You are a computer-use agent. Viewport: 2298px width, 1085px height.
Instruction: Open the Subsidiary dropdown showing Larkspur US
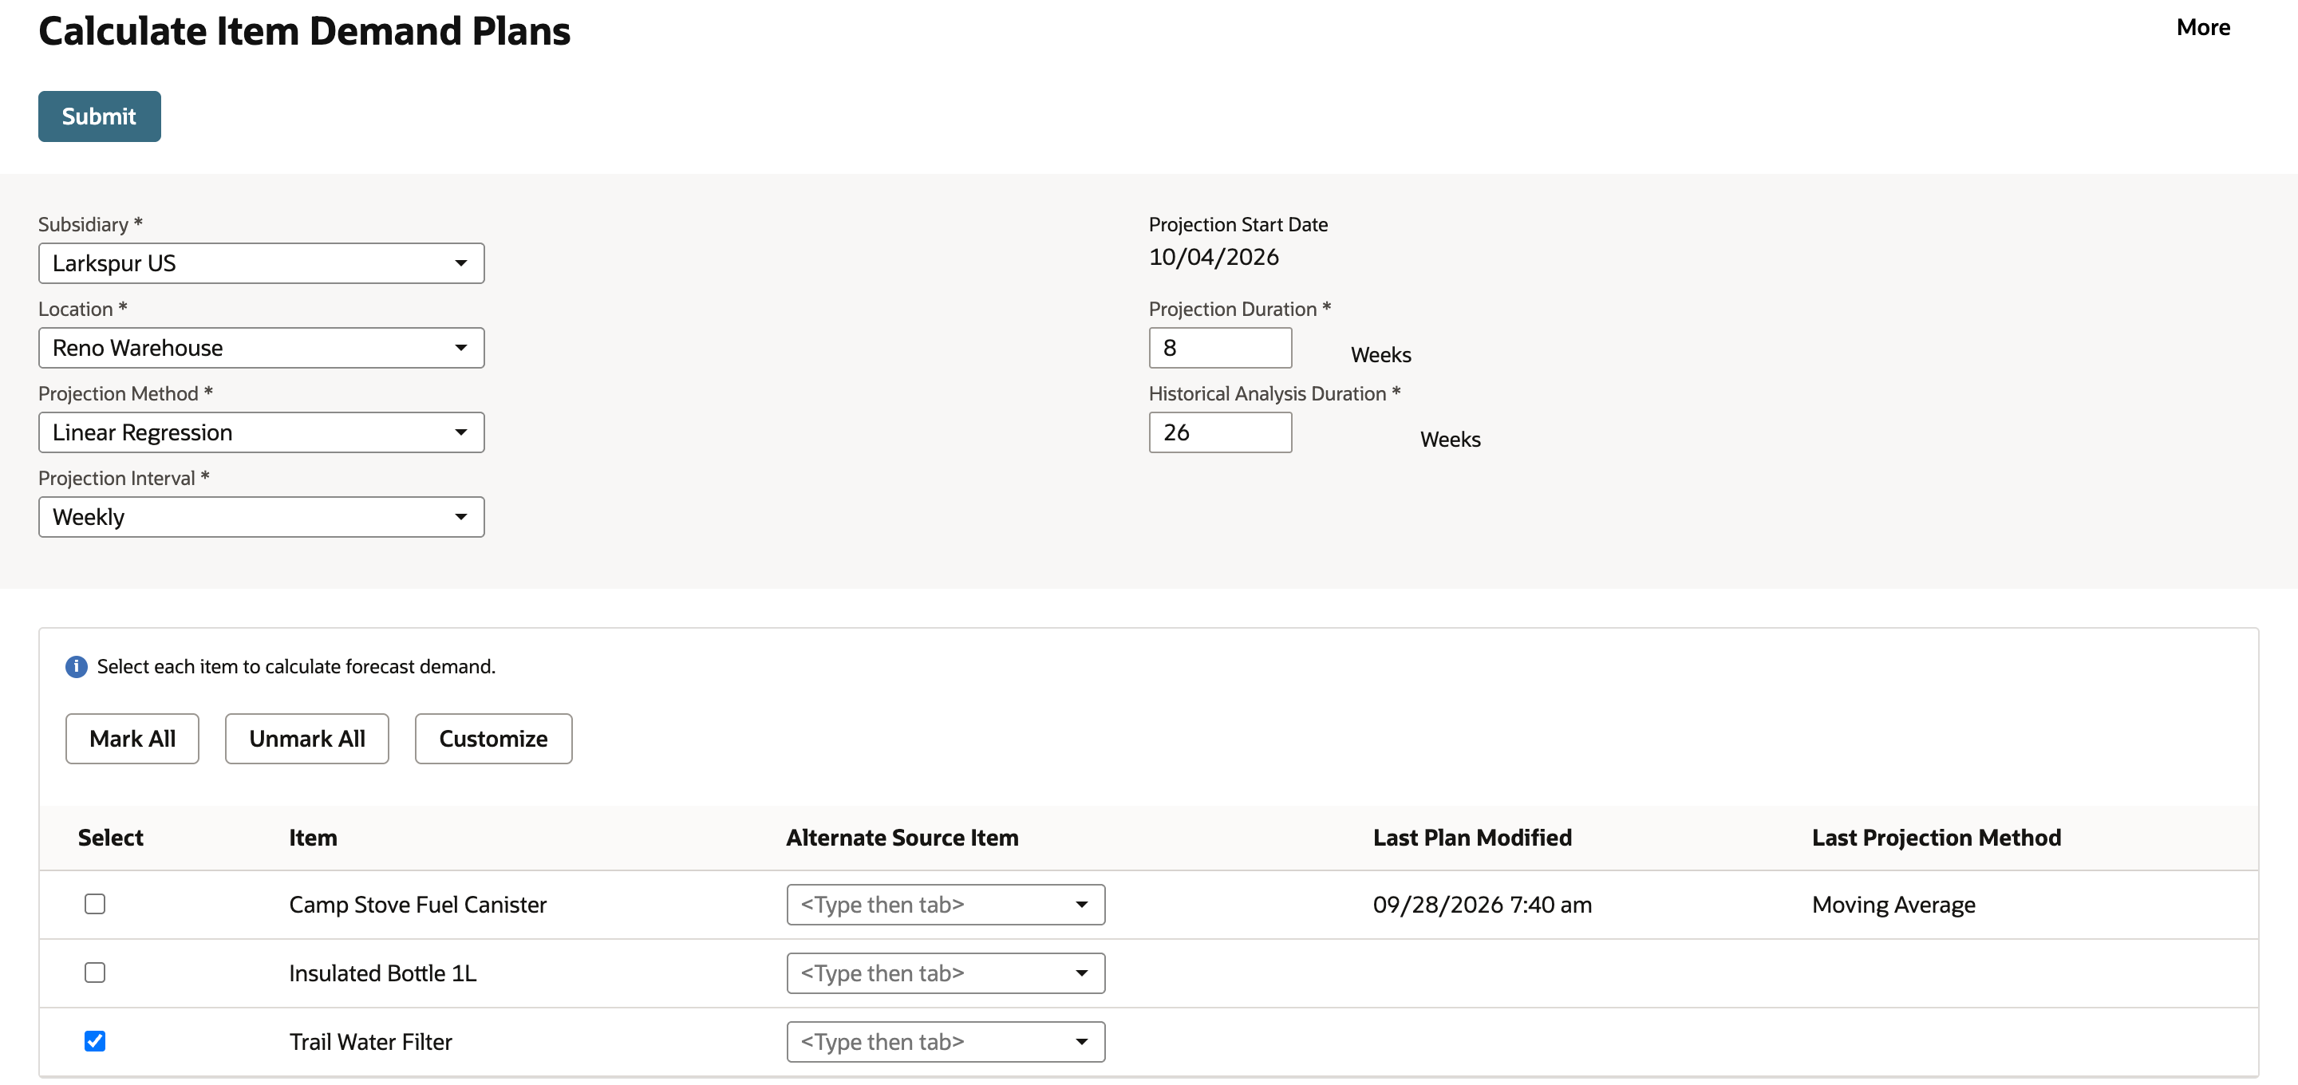(x=262, y=263)
